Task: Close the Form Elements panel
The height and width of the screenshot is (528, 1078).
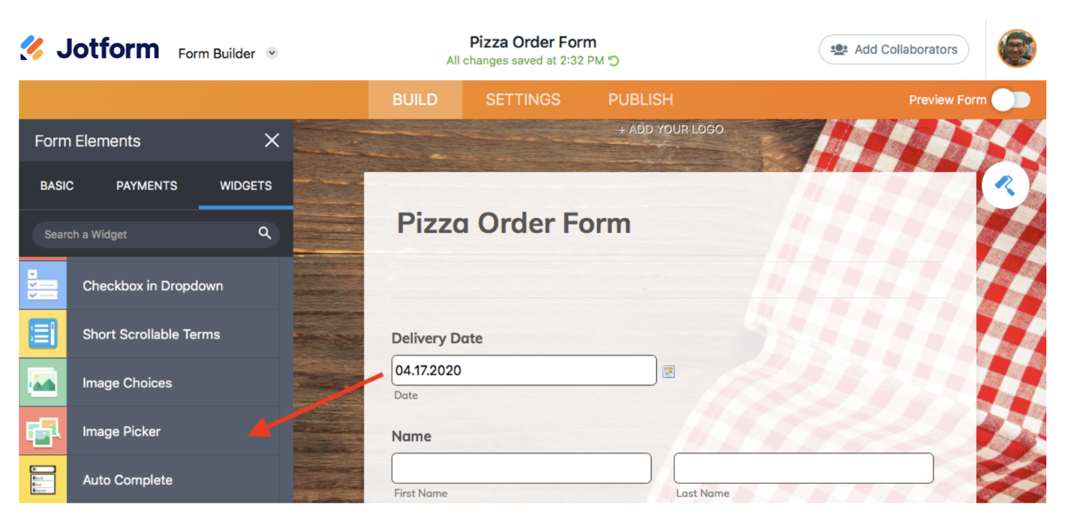Action: 272,141
